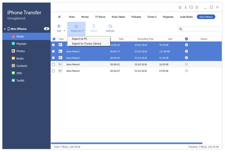225x152 pixels.
Task: Click the Unregistered label
Action: 16,18
